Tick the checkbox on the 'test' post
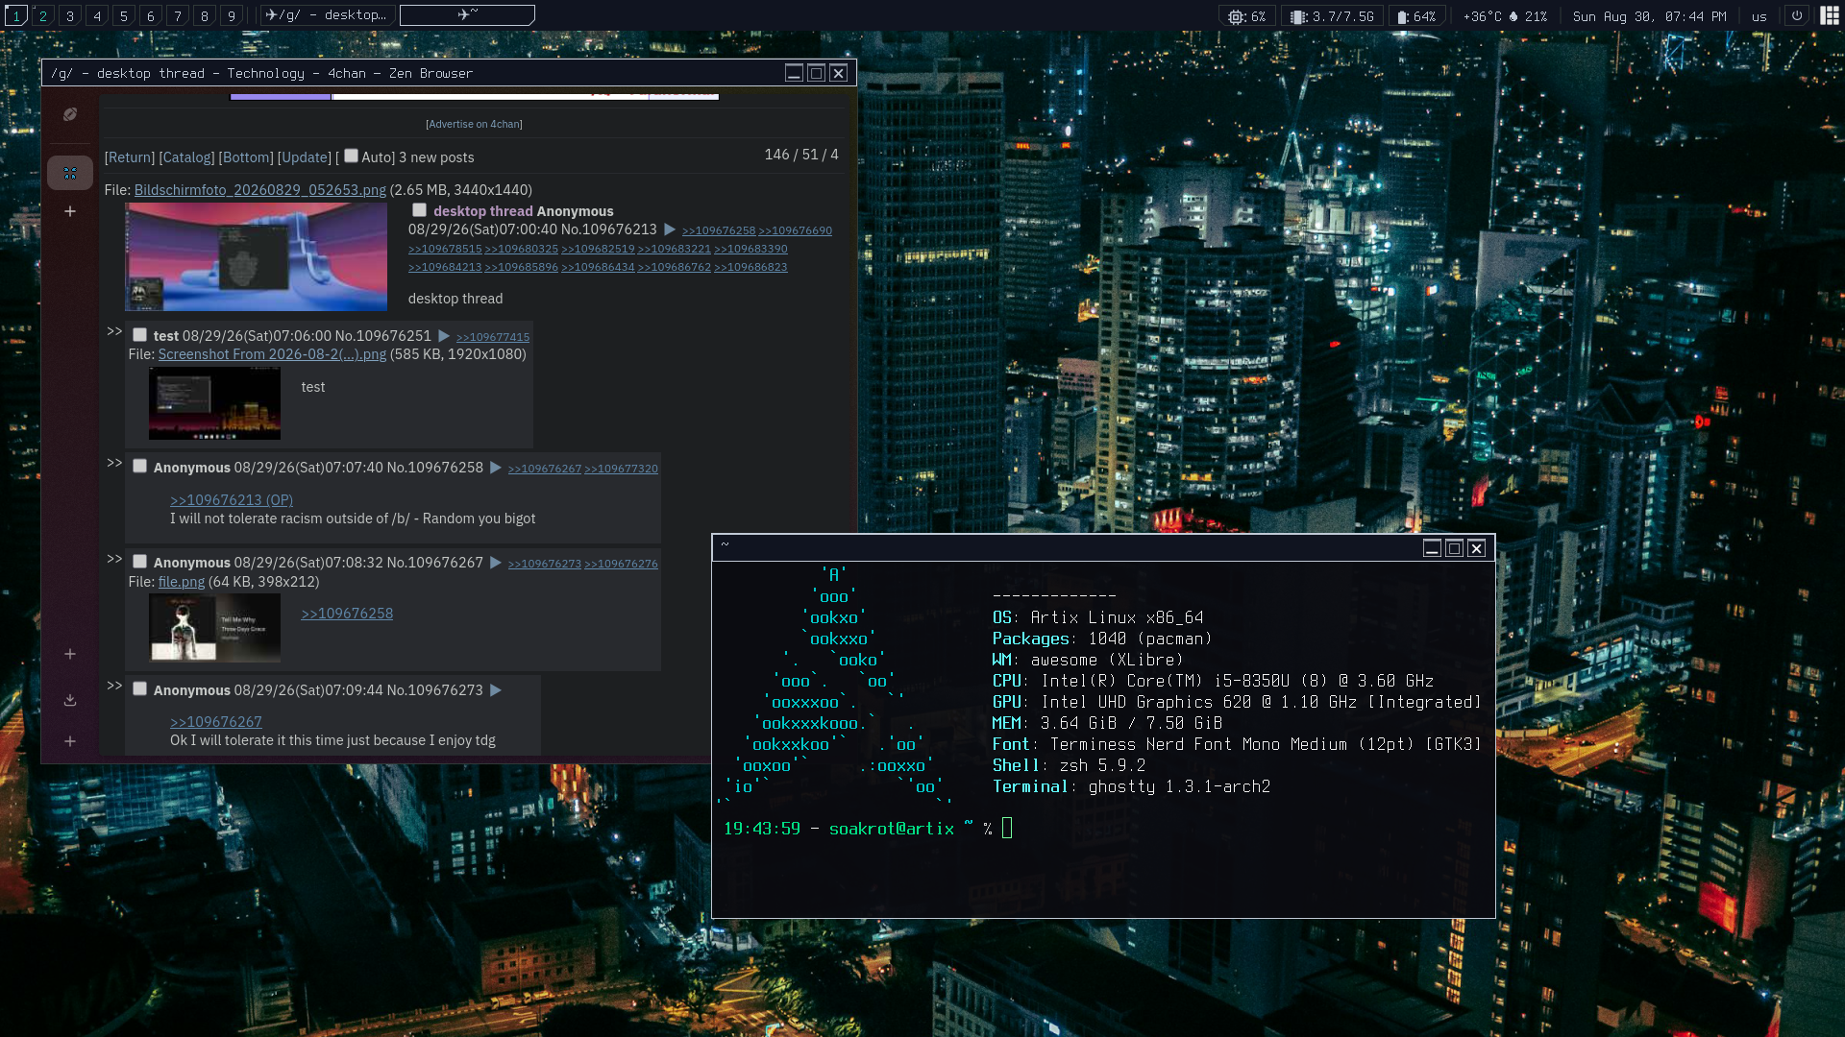 [139, 335]
